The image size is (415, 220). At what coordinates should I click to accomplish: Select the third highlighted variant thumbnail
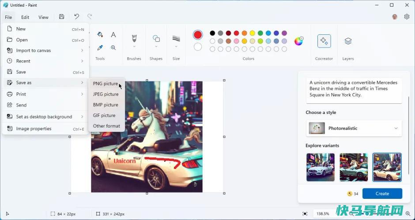pos(387,167)
